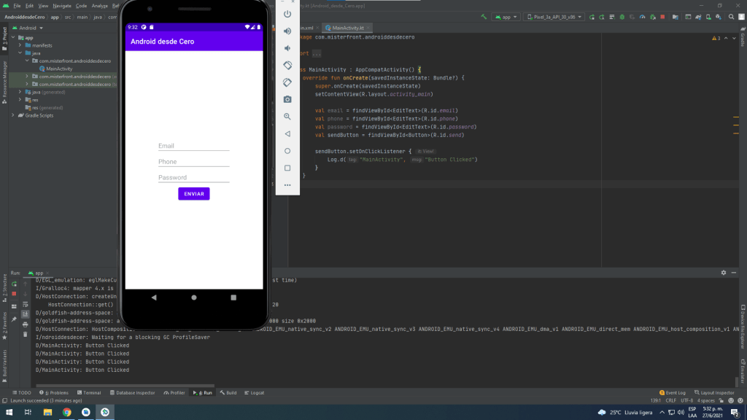Click the Run console horizontal scrollbar

click(125, 386)
